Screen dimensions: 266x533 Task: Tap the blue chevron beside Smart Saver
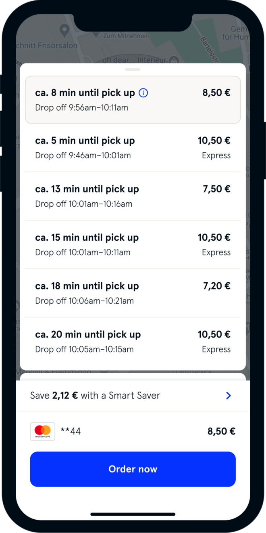pyautogui.click(x=229, y=396)
